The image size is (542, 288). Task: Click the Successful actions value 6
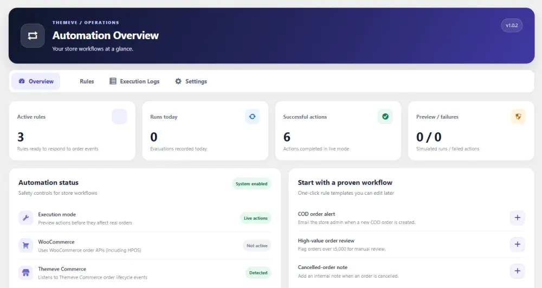point(287,137)
